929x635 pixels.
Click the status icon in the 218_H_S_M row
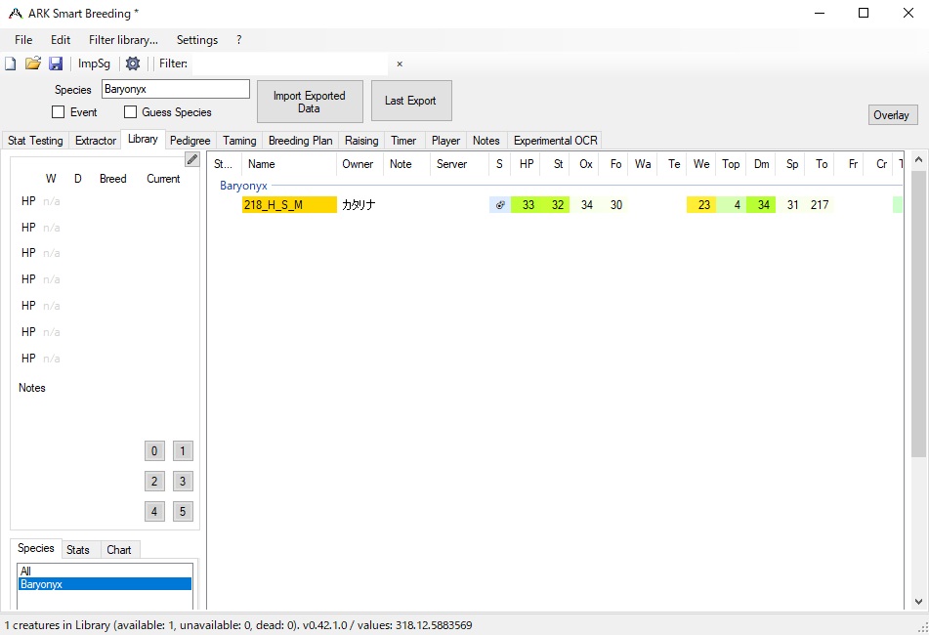tap(500, 205)
